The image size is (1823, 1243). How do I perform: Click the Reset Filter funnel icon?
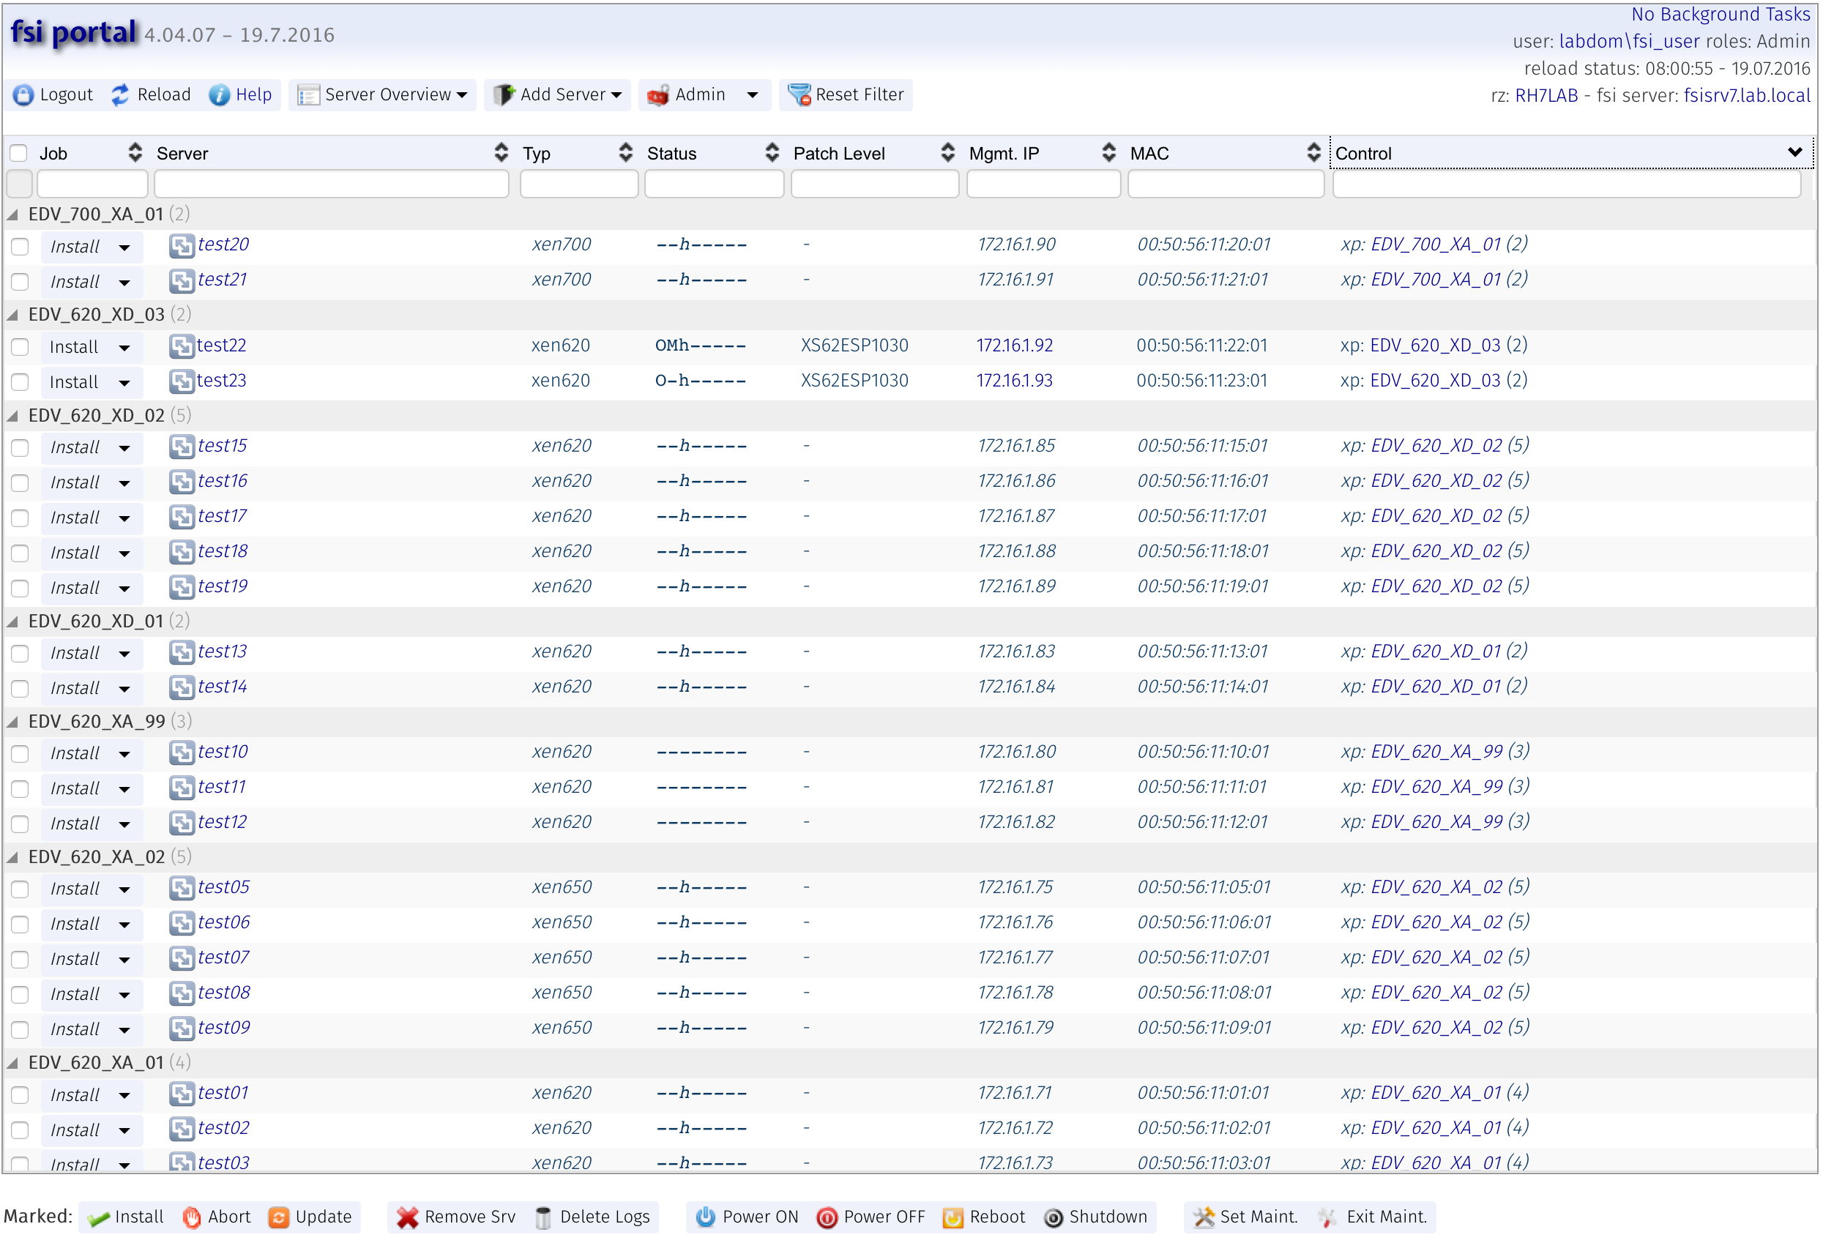pos(799,95)
